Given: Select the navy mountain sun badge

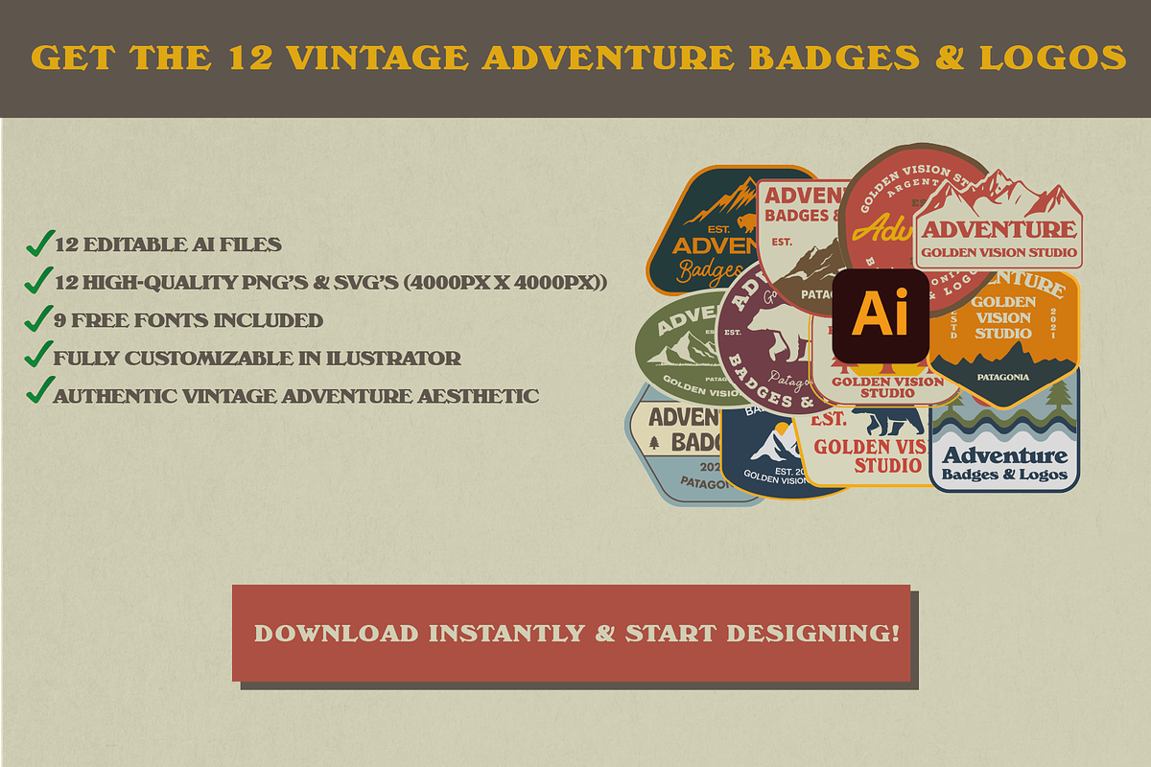Looking at the screenshot, I should [x=767, y=451].
